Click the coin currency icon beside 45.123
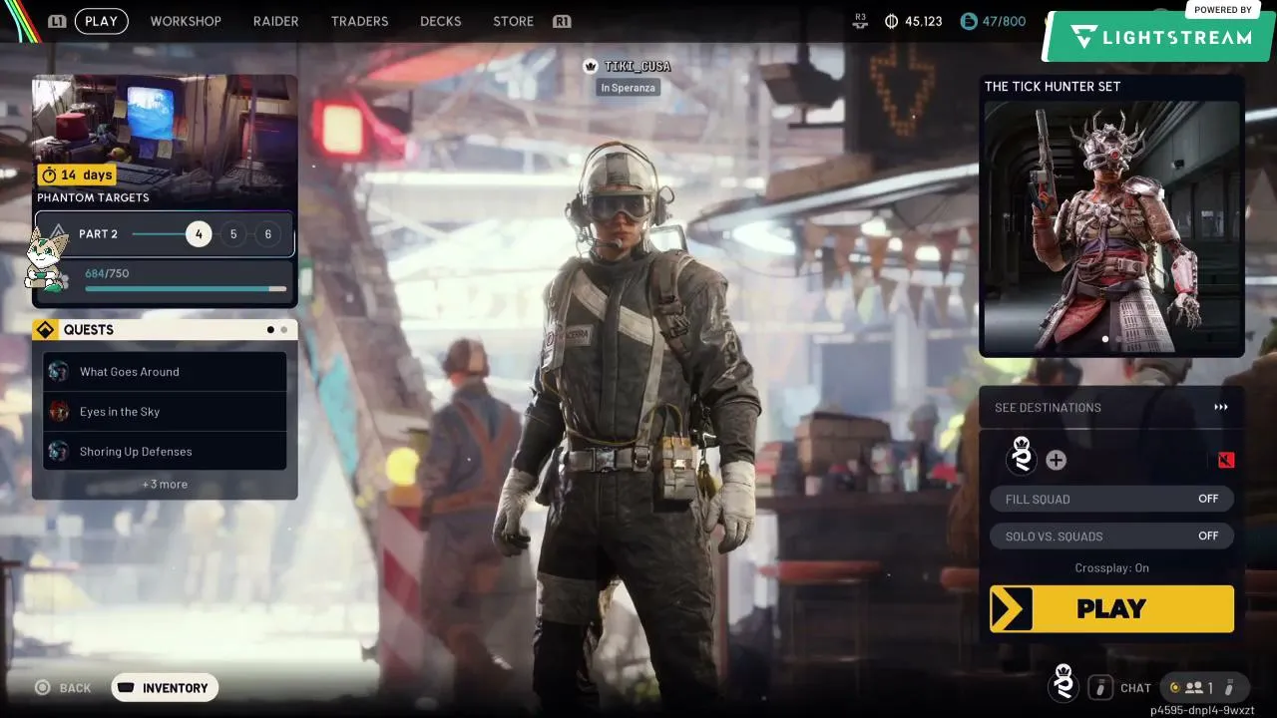The image size is (1277, 718). click(892, 21)
